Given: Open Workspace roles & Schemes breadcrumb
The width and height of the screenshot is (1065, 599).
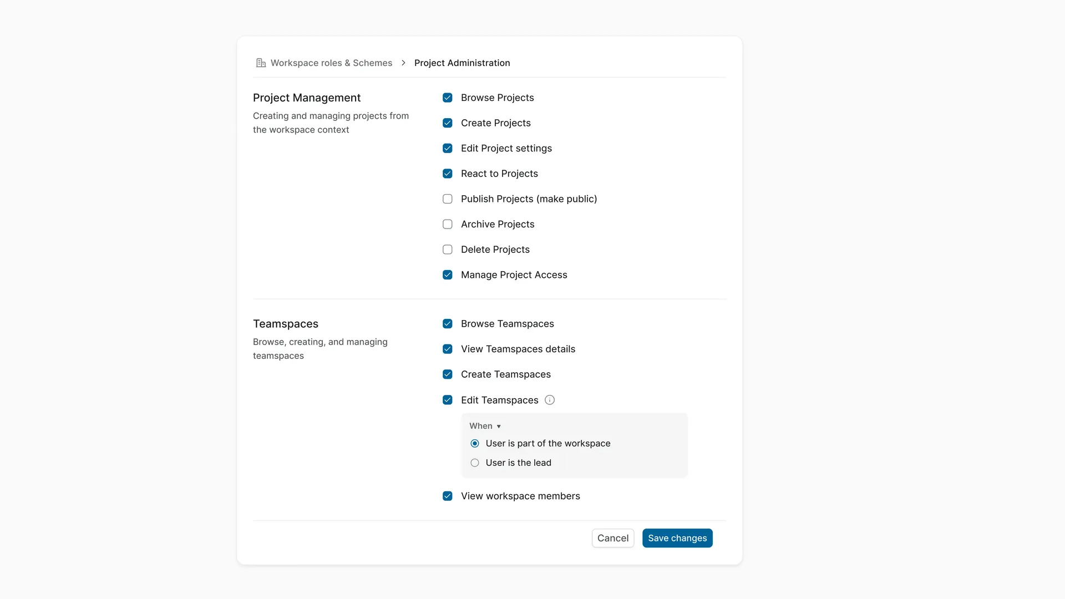Looking at the screenshot, I should pos(331,63).
